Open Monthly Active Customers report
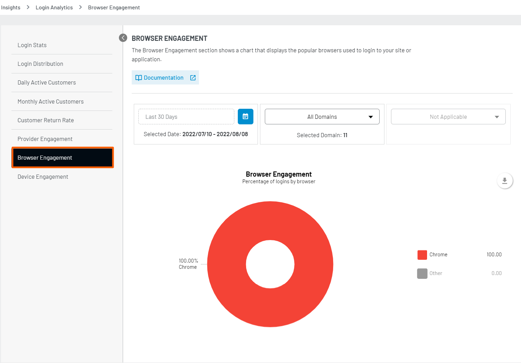Viewport: 521px width, 363px height. (x=51, y=101)
